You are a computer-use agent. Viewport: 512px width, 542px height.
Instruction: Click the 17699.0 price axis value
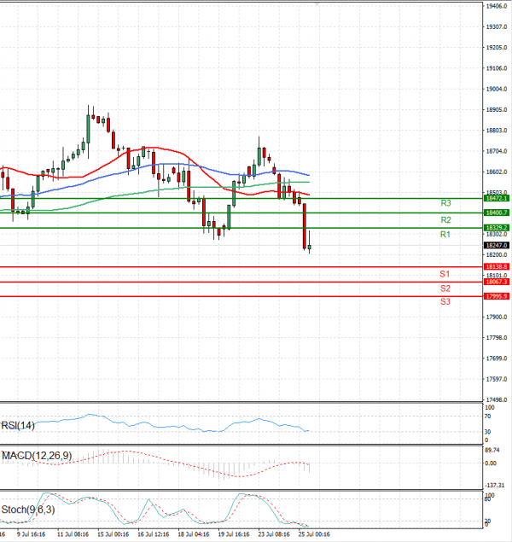coord(497,358)
